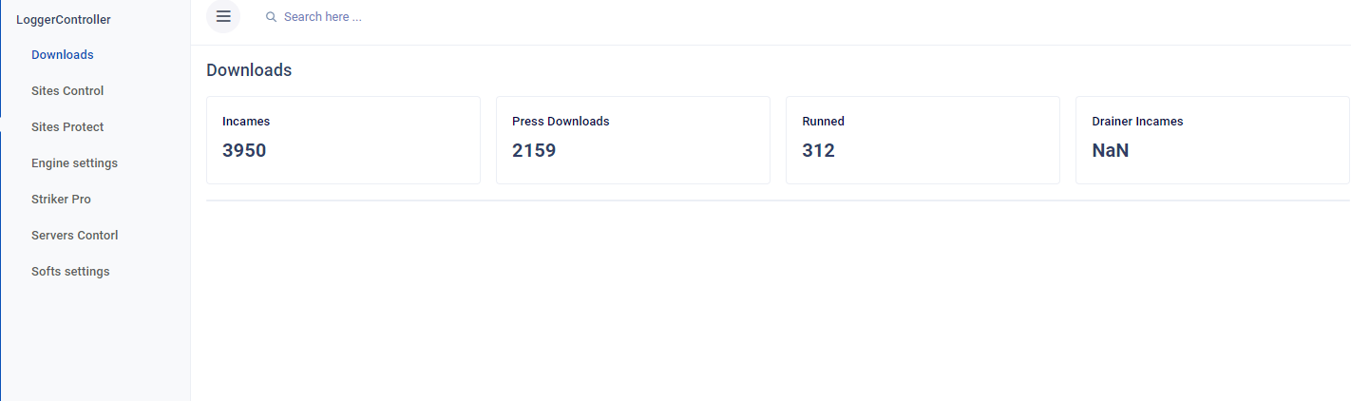Viewport: 1351px width, 401px height.
Task: Click the 2159 downloads value
Action: point(534,150)
